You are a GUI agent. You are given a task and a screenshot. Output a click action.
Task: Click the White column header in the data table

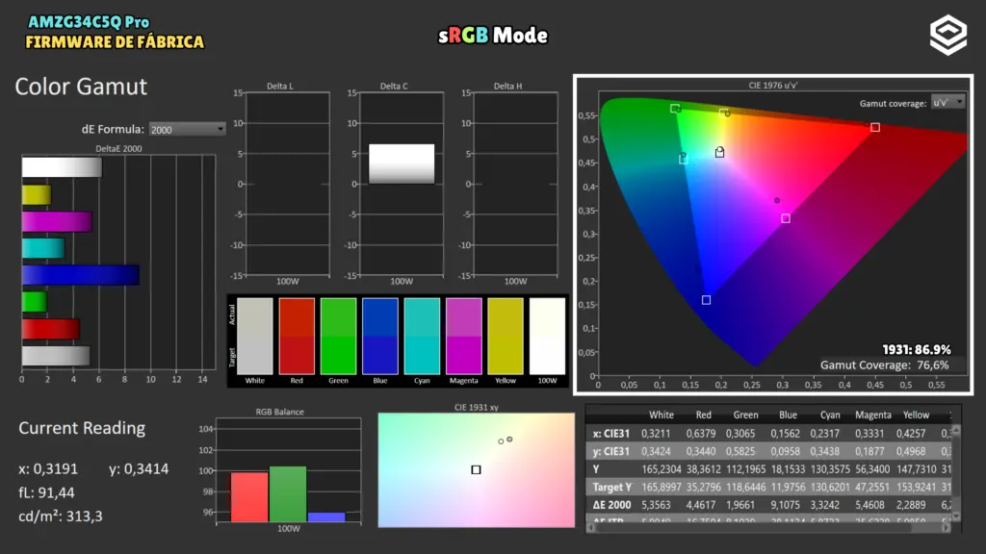tap(661, 415)
